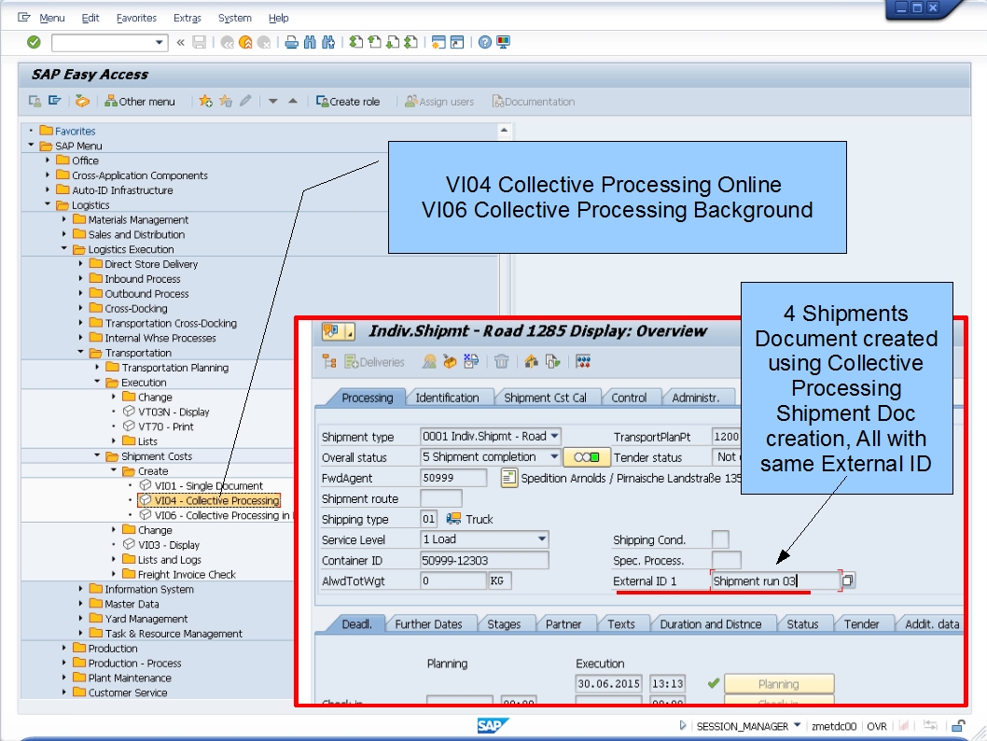This screenshot has width=987, height=741.
Task: Collapse the SAP Menu tree node
Action: (x=31, y=146)
